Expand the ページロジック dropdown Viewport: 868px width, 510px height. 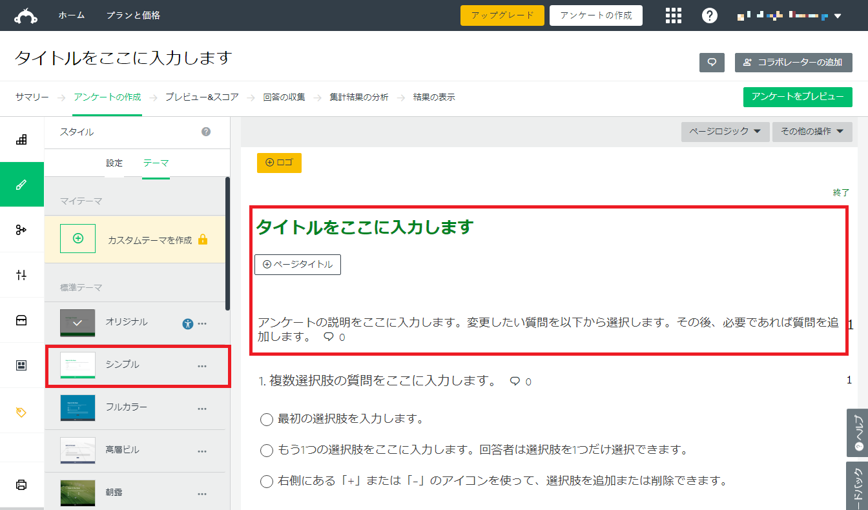[724, 132]
